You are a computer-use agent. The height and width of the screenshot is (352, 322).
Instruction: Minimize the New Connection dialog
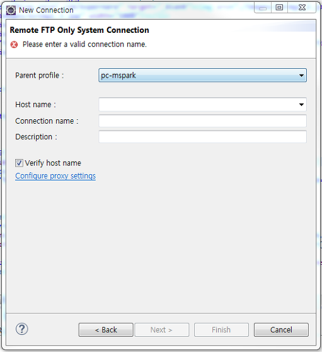(263, 8)
